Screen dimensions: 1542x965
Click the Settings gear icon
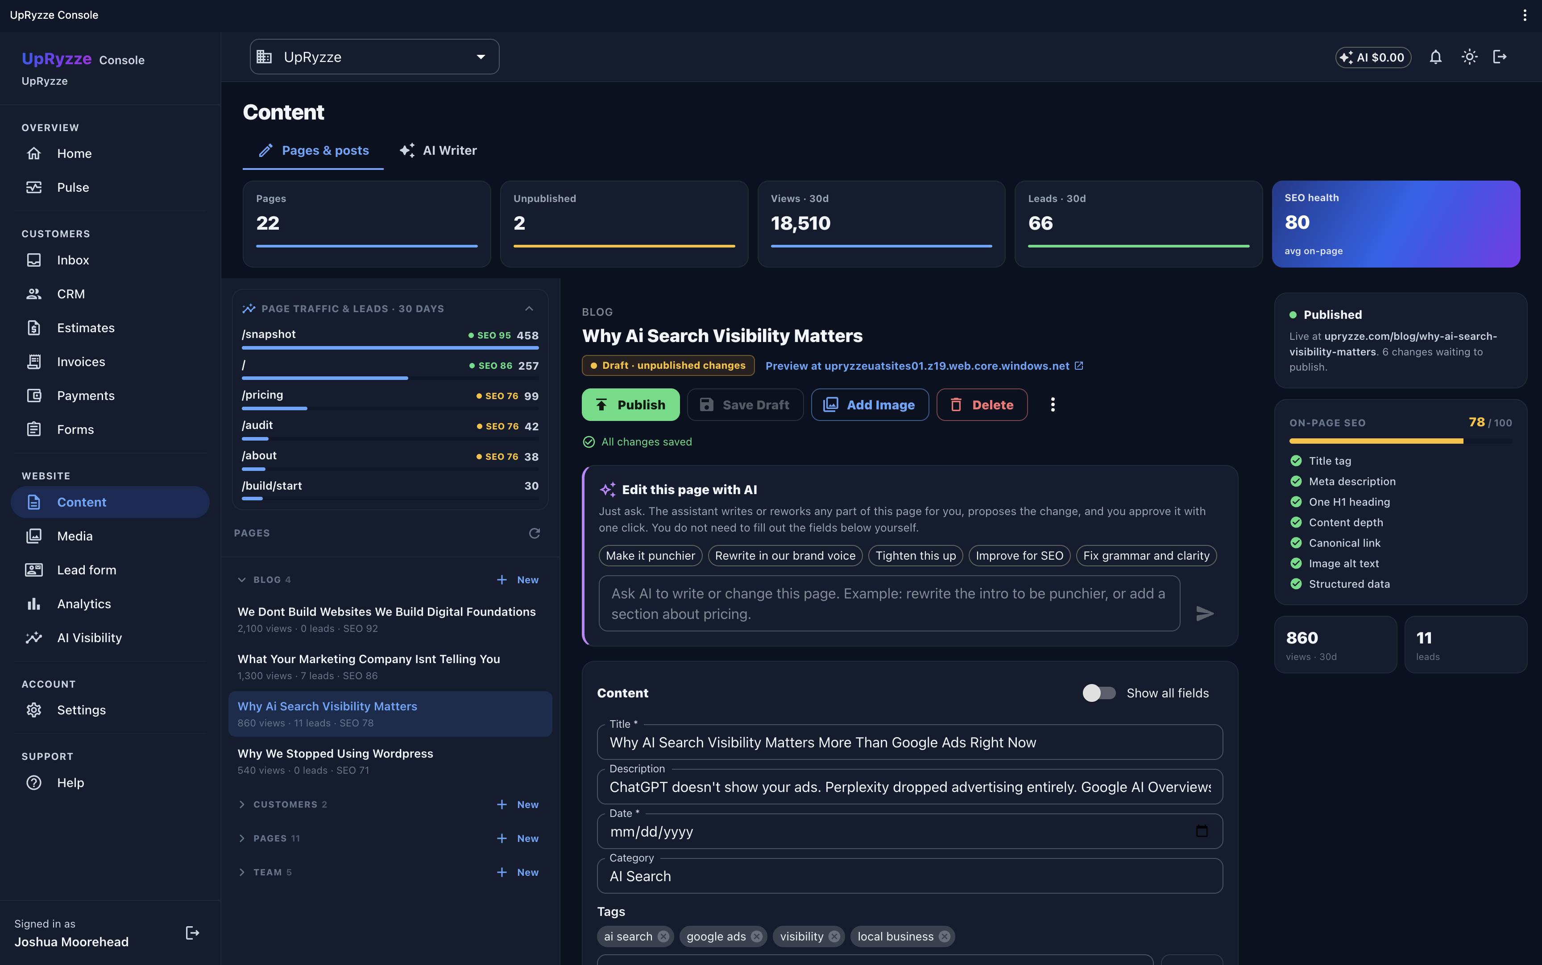coord(34,710)
